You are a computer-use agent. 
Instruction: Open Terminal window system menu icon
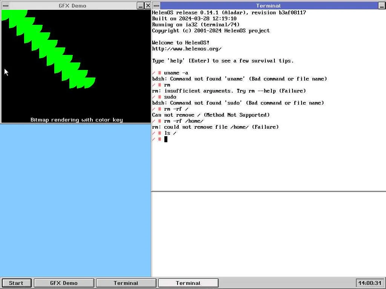(156, 6)
